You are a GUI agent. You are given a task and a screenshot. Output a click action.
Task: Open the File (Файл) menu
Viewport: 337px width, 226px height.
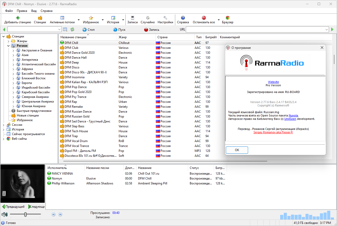[9, 11]
